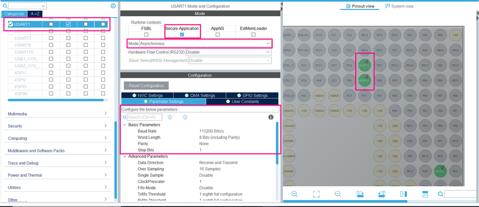Switch to System view

(x=399, y=6)
